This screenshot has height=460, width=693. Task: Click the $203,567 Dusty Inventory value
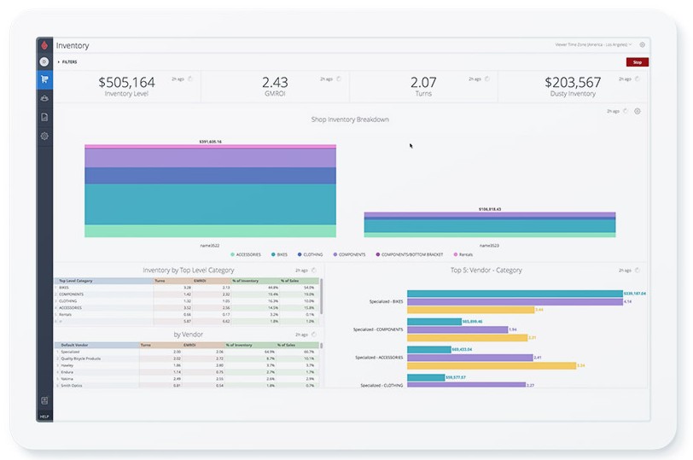[573, 82]
